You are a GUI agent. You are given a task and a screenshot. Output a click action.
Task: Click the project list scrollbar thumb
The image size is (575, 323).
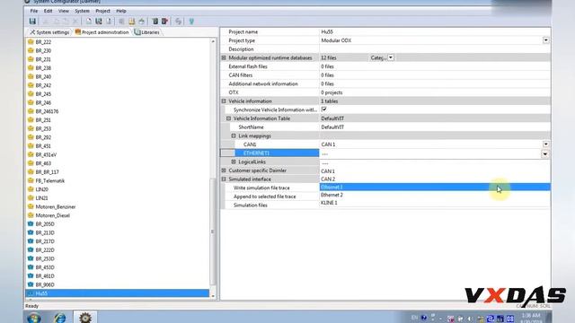[x=213, y=231]
